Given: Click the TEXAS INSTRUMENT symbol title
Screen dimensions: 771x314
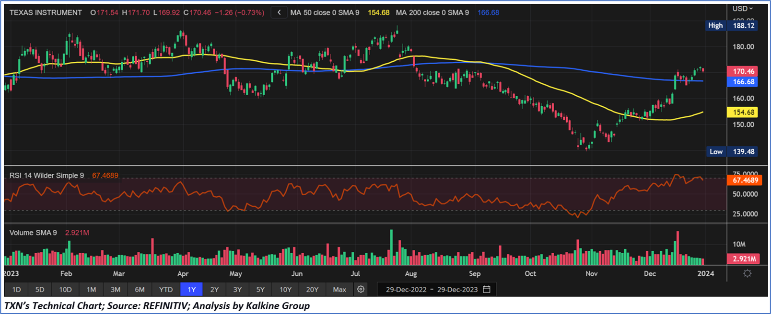Looking at the screenshot, I should 46,13.
